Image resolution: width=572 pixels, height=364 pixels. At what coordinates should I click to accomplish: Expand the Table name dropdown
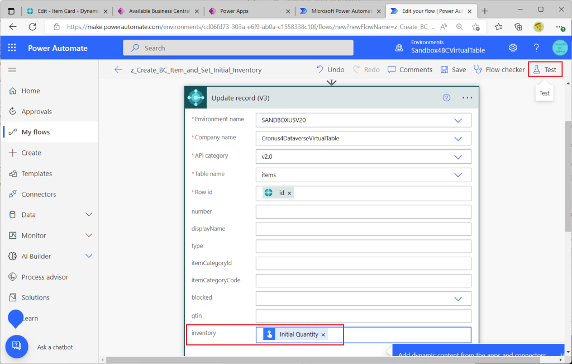(458, 175)
